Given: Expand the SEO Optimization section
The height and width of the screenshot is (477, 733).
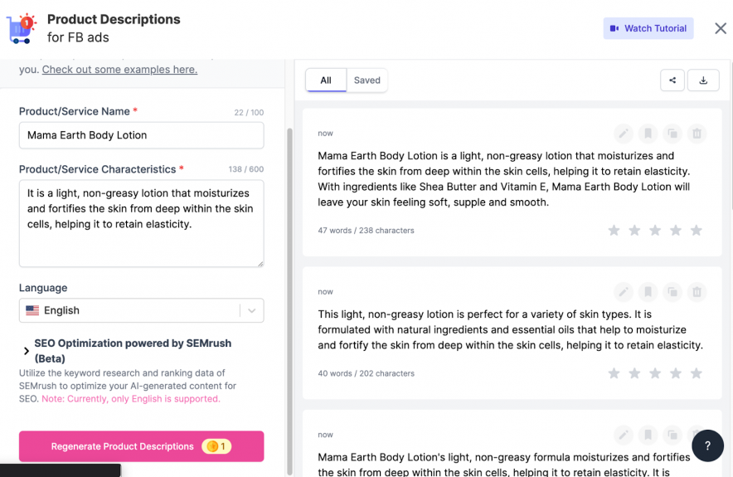Looking at the screenshot, I should pyautogui.click(x=27, y=351).
